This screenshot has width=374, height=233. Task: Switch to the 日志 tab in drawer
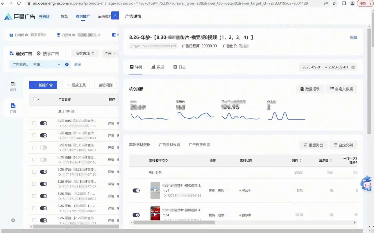(179, 67)
